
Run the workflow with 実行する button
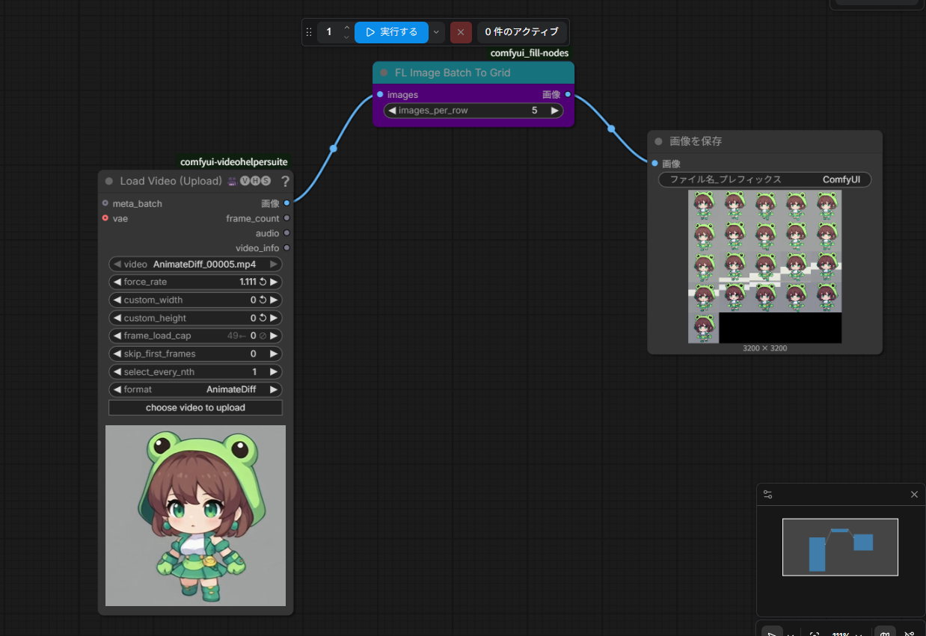click(391, 32)
